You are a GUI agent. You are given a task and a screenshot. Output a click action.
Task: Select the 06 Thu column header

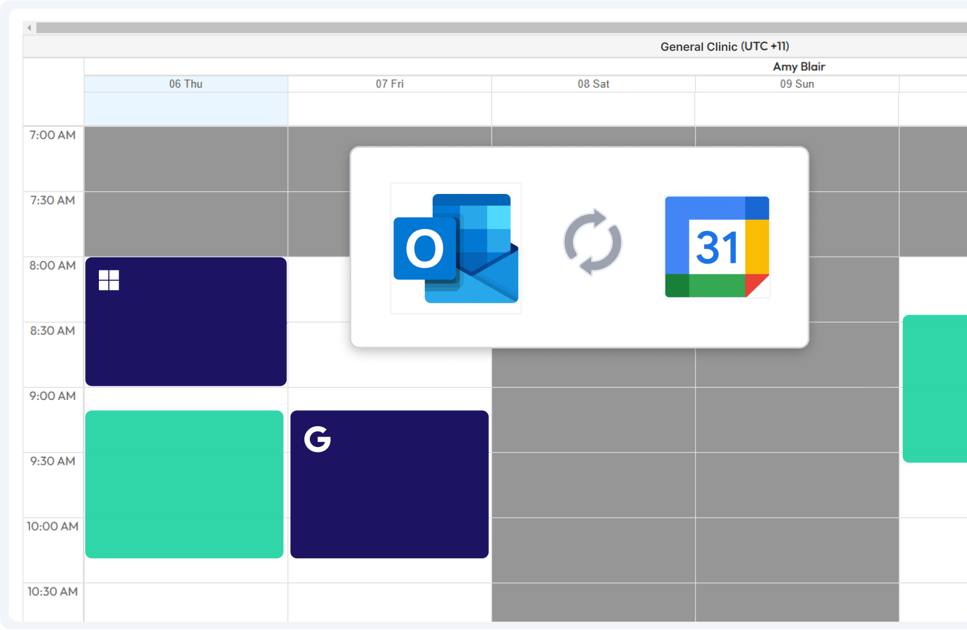click(186, 84)
